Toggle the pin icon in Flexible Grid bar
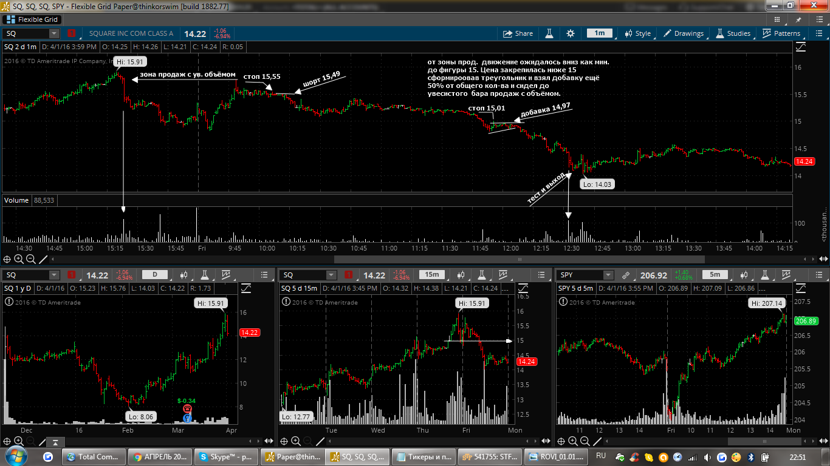This screenshot has height=466, width=830. (798, 19)
